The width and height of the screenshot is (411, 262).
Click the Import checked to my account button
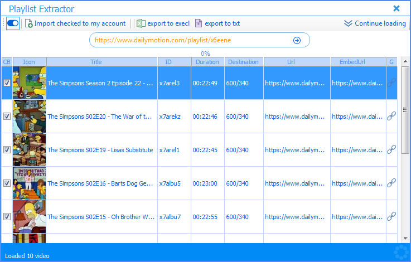pyautogui.click(x=75, y=23)
